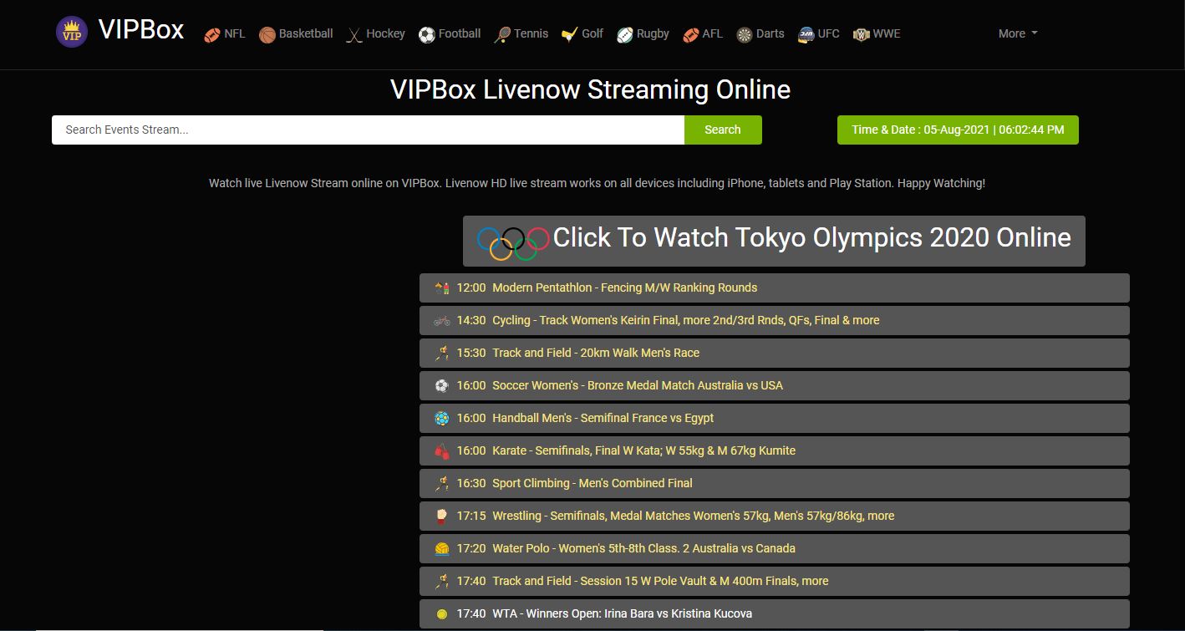This screenshot has height=631, width=1185.
Task: Click the Football soccer ball icon
Action: pyautogui.click(x=427, y=35)
